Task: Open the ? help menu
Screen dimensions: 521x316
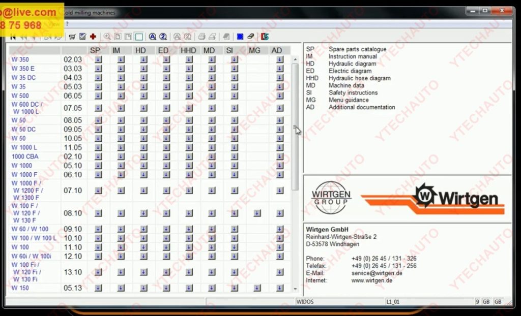Action: pyautogui.click(x=67, y=24)
